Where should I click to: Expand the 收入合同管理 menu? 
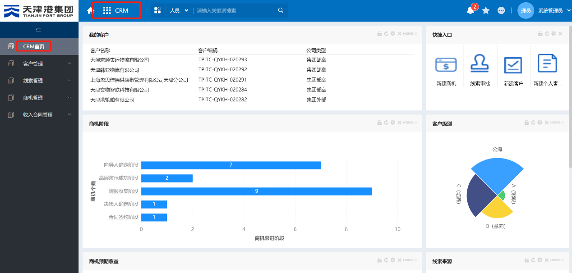coord(39,115)
